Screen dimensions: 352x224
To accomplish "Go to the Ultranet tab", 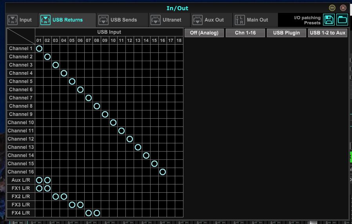I will 169,20.
